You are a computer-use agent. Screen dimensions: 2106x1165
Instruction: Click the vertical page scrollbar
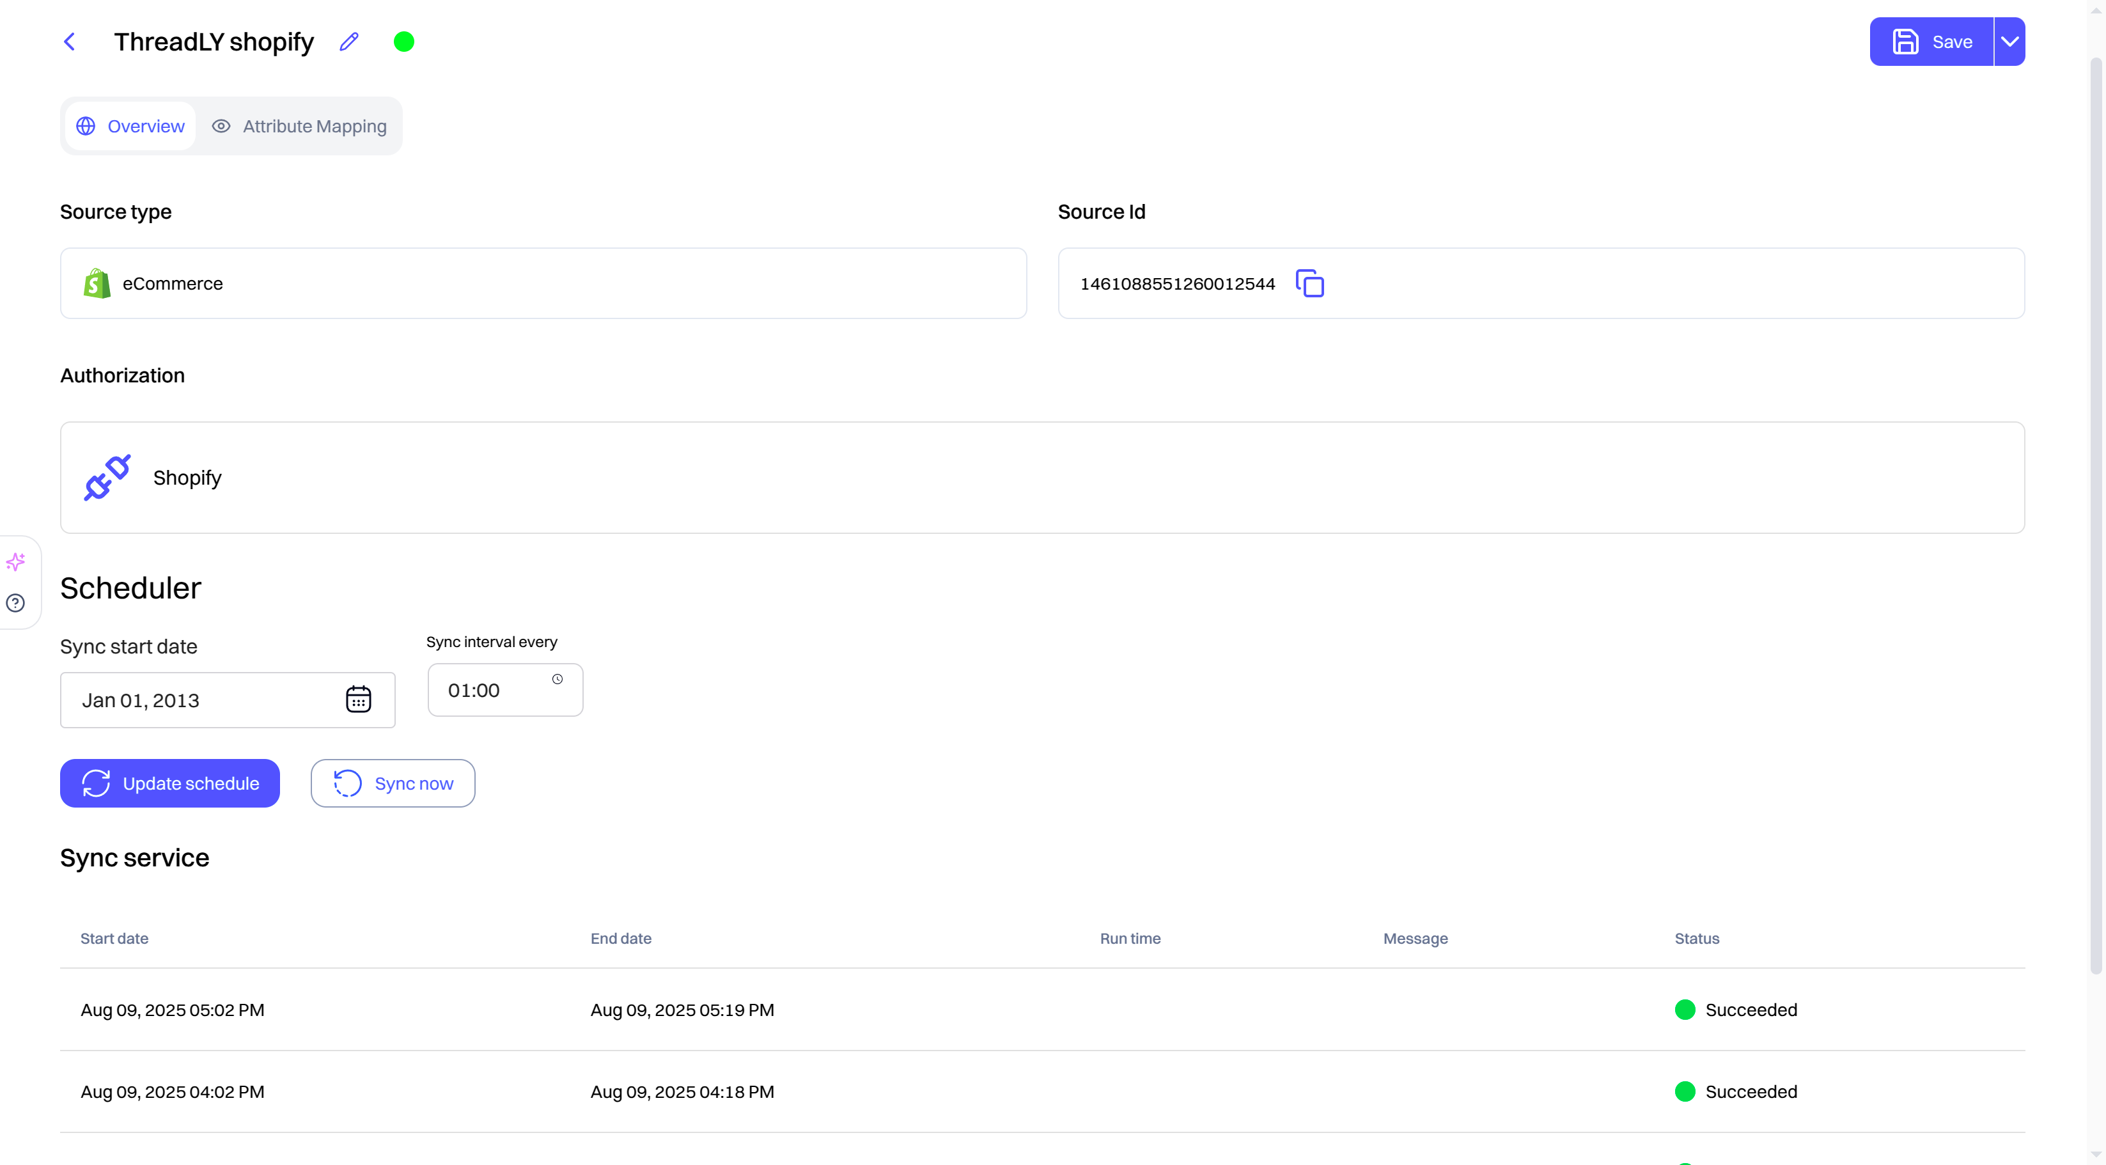[x=2095, y=515]
